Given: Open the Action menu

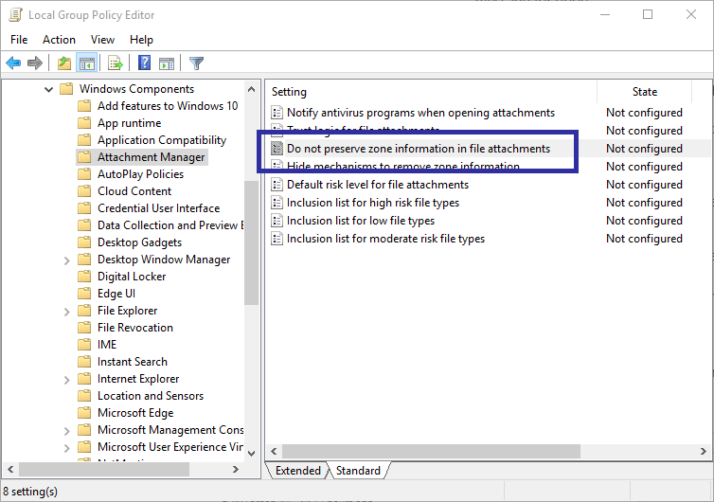Looking at the screenshot, I should [59, 40].
